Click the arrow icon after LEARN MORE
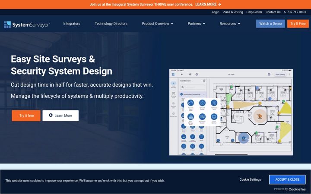The width and height of the screenshot is (311, 194). tap(219, 4)
